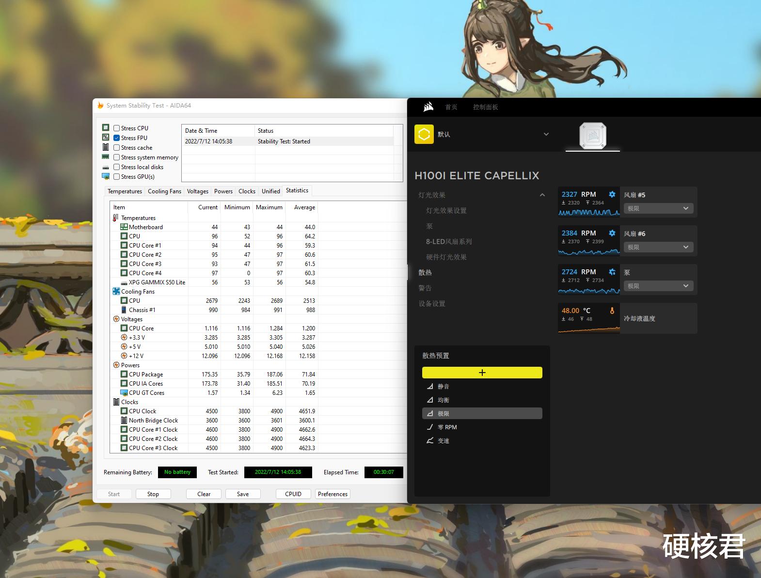
Task: Click the 零 RPM preset icon
Action: 429,427
